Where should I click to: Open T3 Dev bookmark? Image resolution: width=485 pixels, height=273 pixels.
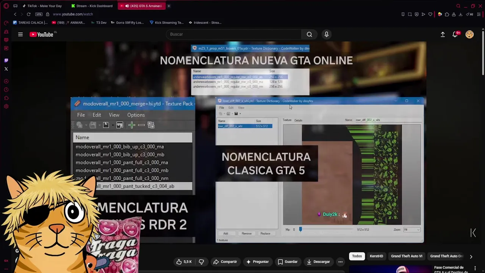tap(99, 23)
